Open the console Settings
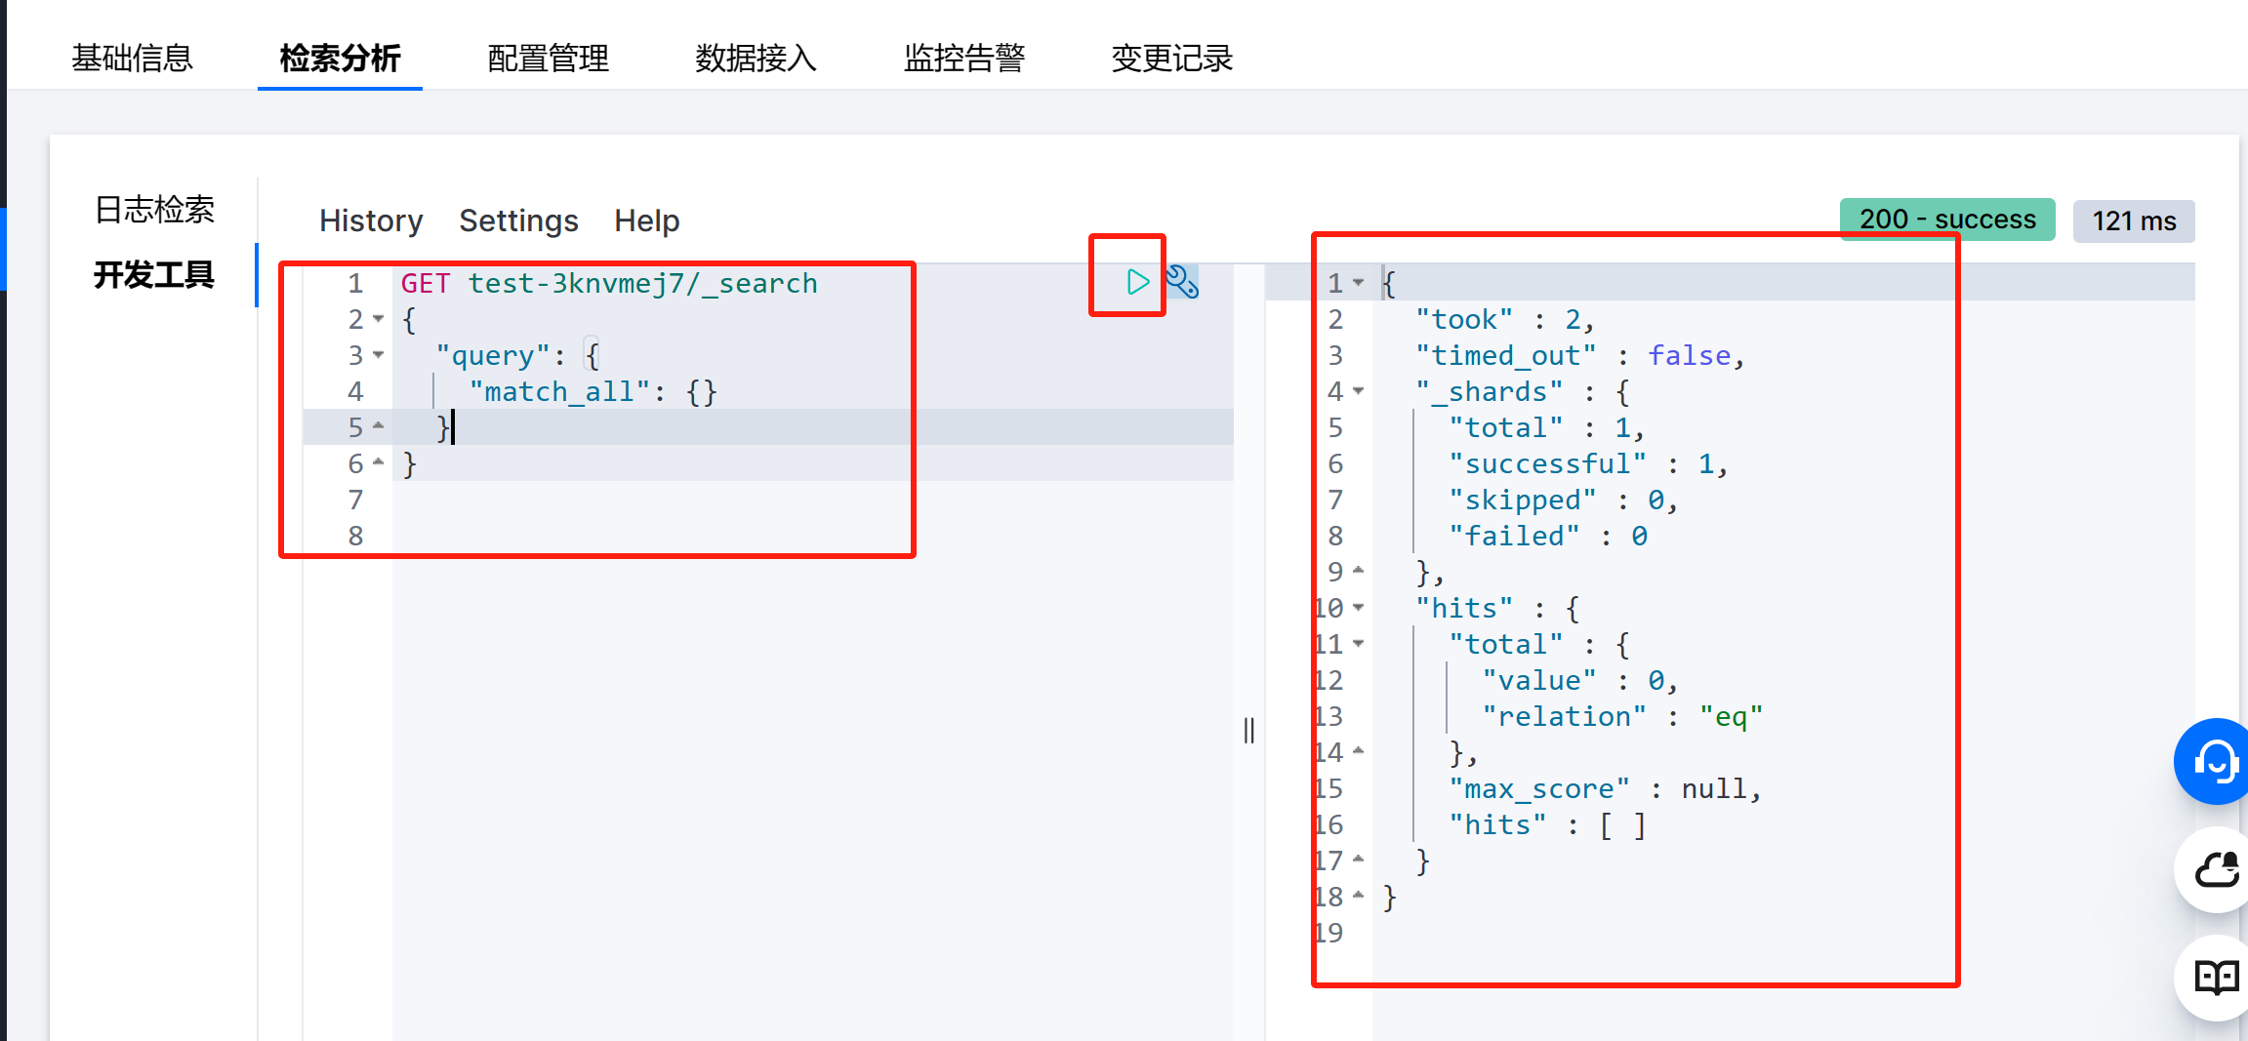This screenshot has height=1041, width=2248. (x=518, y=221)
